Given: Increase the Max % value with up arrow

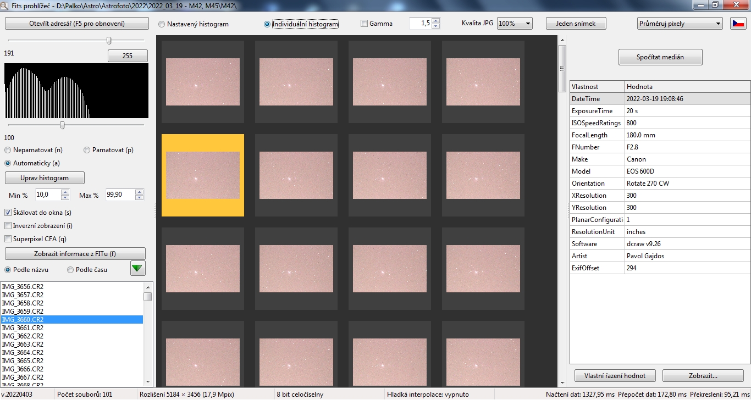Looking at the screenshot, I should pos(140,192).
